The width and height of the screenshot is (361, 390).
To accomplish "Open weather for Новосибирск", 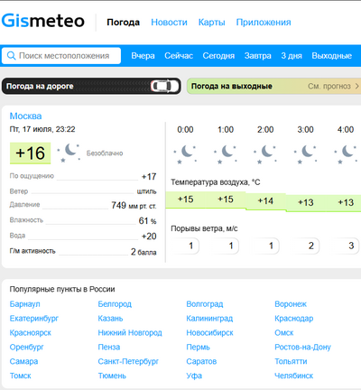I will (x=209, y=333).
